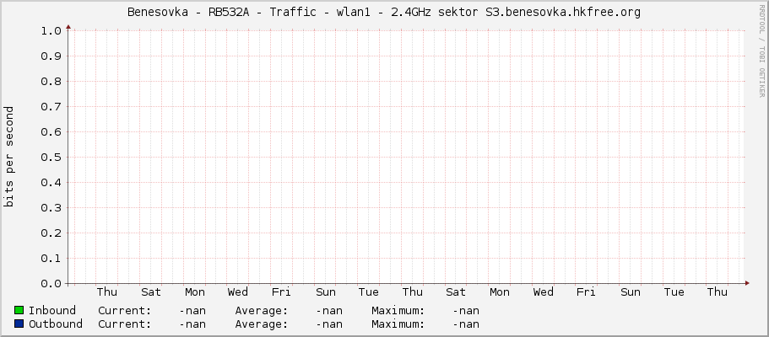This screenshot has height=337, width=769.
Task: Click the Outbound Maximum -nan value
Action: (x=466, y=324)
